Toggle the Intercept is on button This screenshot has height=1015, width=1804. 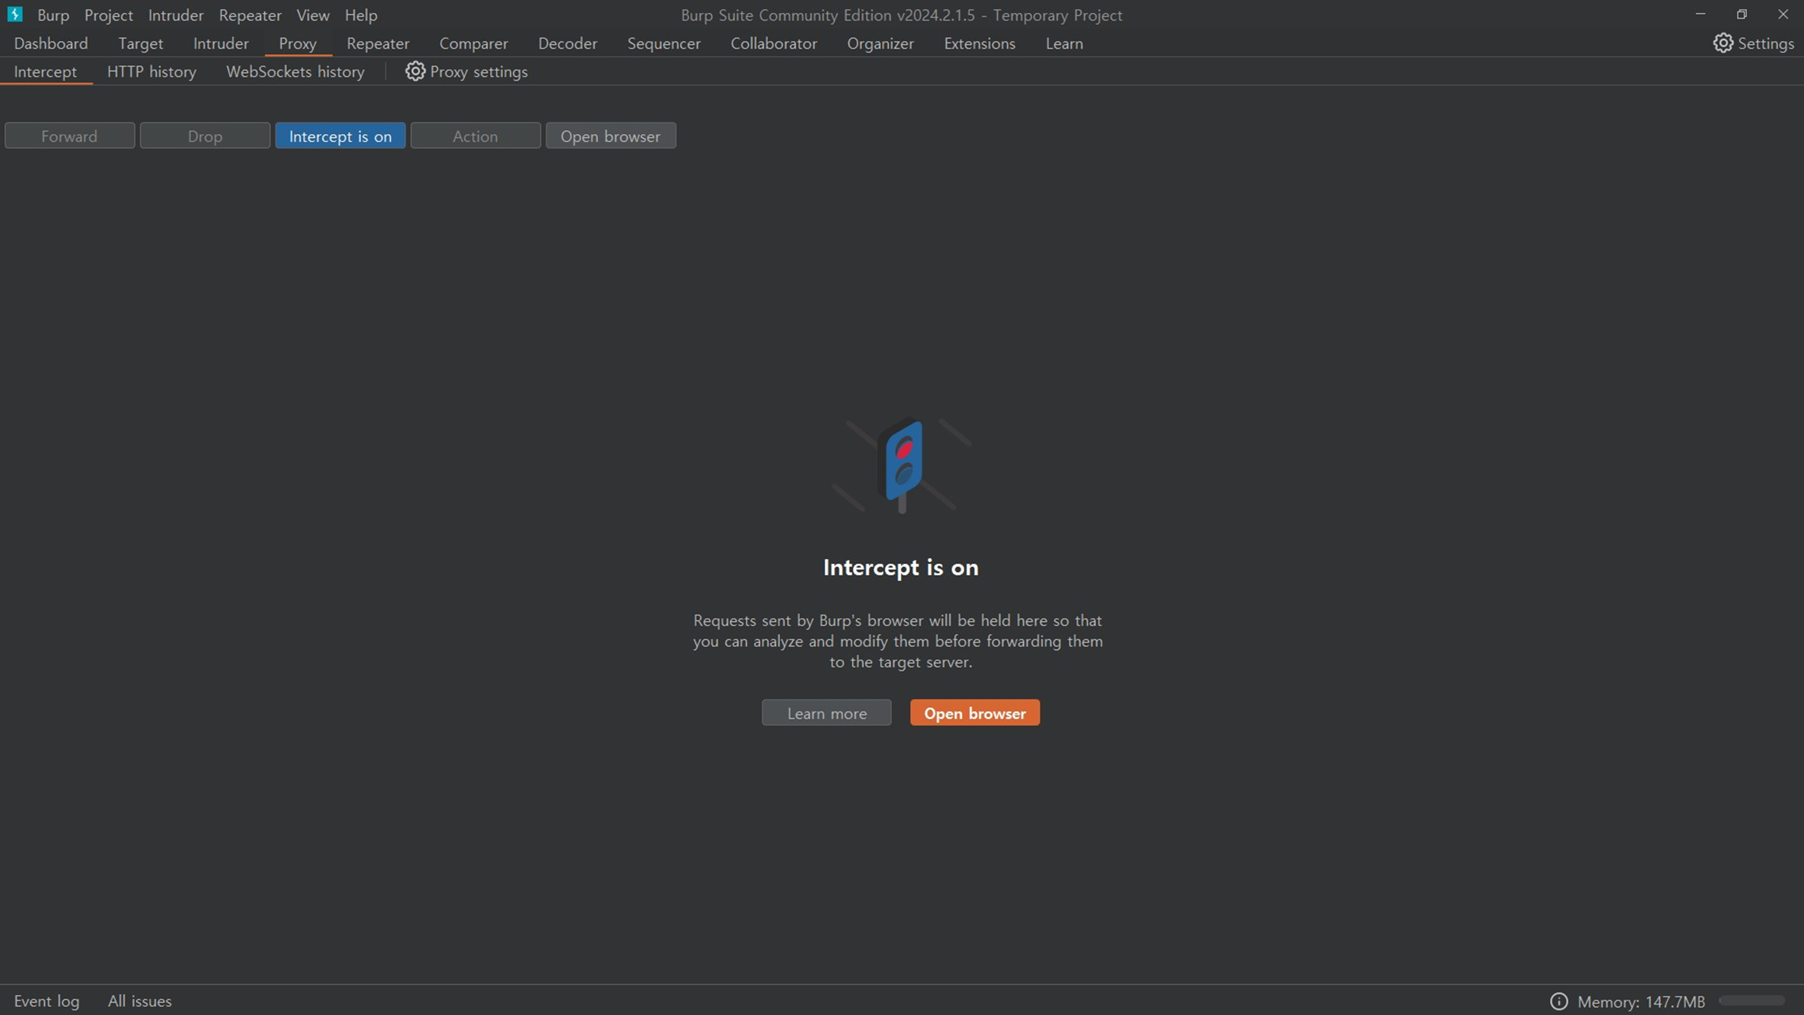click(x=340, y=136)
